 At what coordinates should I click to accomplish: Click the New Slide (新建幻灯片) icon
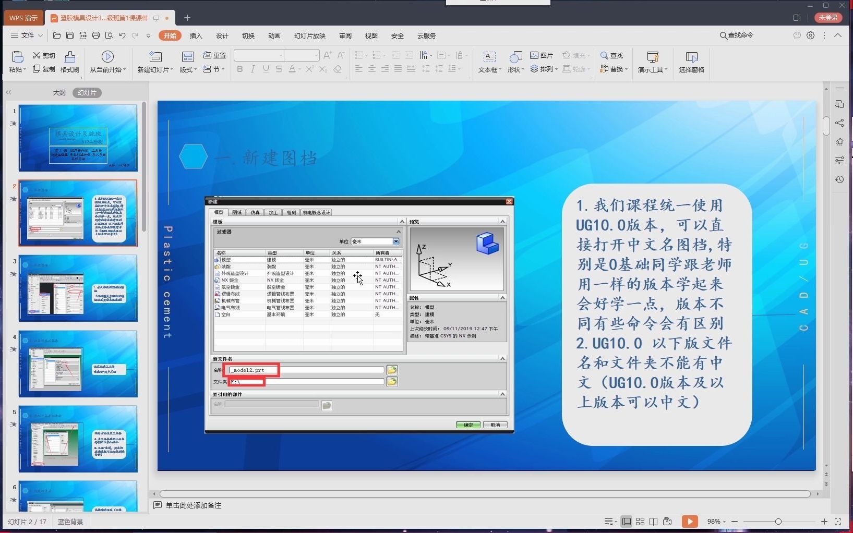pos(155,56)
